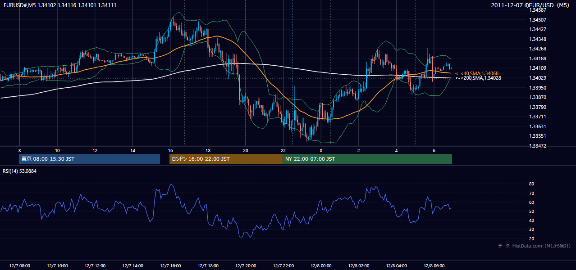Click hour 22 on price chart axis
Image resolution: width=576 pixels, height=270 pixels.
pyautogui.click(x=283, y=150)
